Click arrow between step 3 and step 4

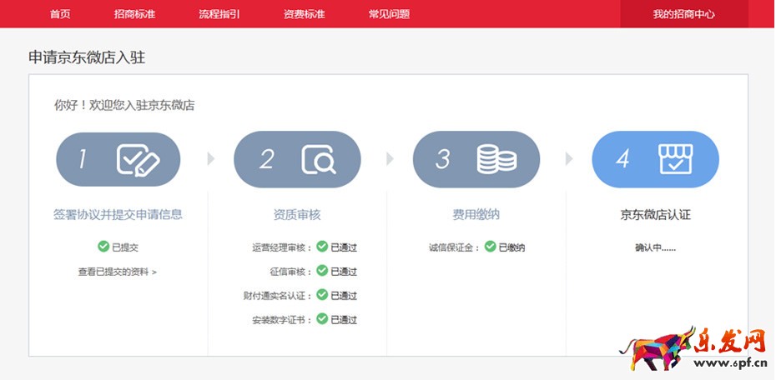click(x=569, y=158)
